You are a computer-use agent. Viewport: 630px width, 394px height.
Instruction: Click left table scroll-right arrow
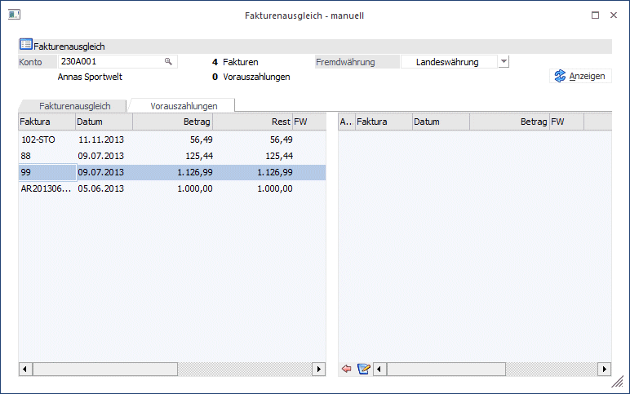(x=319, y=369)
